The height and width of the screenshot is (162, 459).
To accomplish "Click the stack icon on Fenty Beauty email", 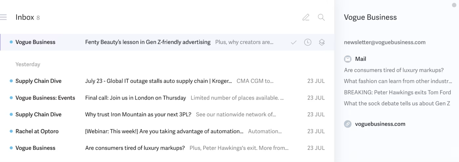I will pyautogui.click(x=322, y=42).
